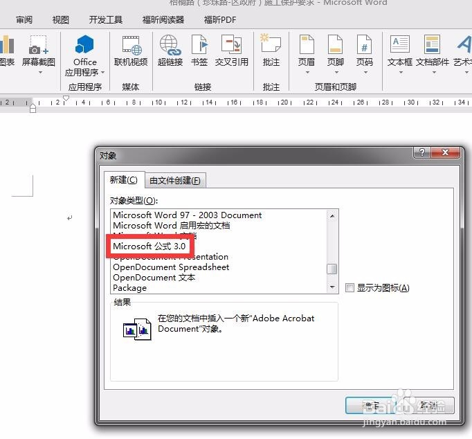Expand the WordArt (艺术字) dropdown arrow

[466, 73]
